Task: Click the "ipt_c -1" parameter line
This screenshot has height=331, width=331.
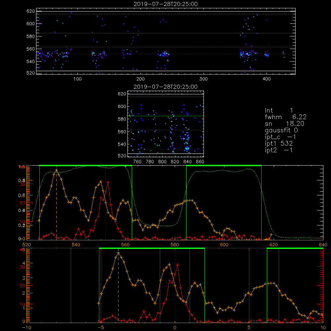Action: coord(280,137)
